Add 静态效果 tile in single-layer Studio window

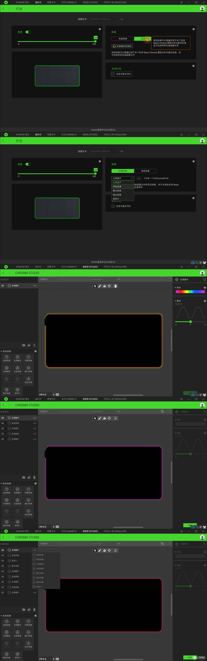28,369
